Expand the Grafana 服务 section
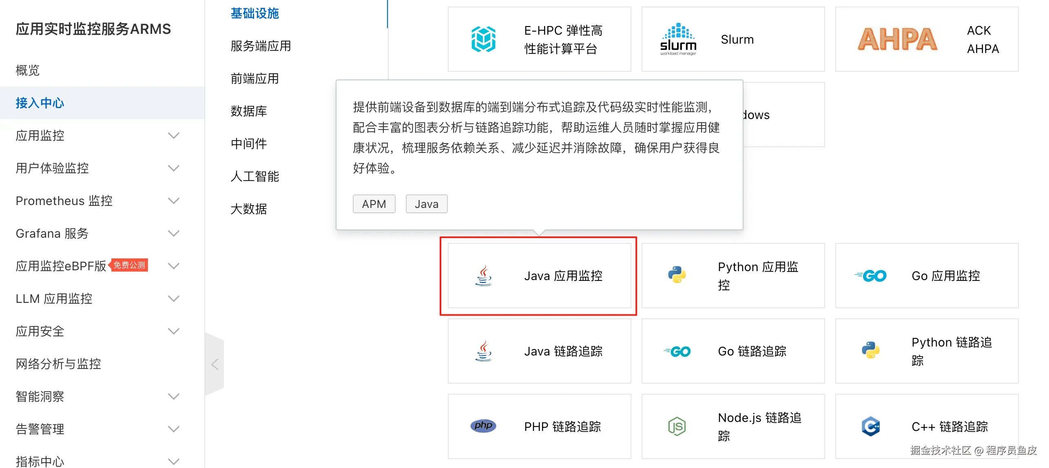Viewport: 1049px width, 468px height. [174, 233]
